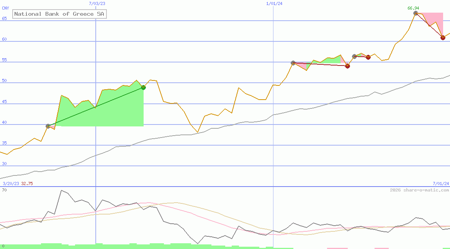Select the gray marker near 56.5

[x=354, y=56]
